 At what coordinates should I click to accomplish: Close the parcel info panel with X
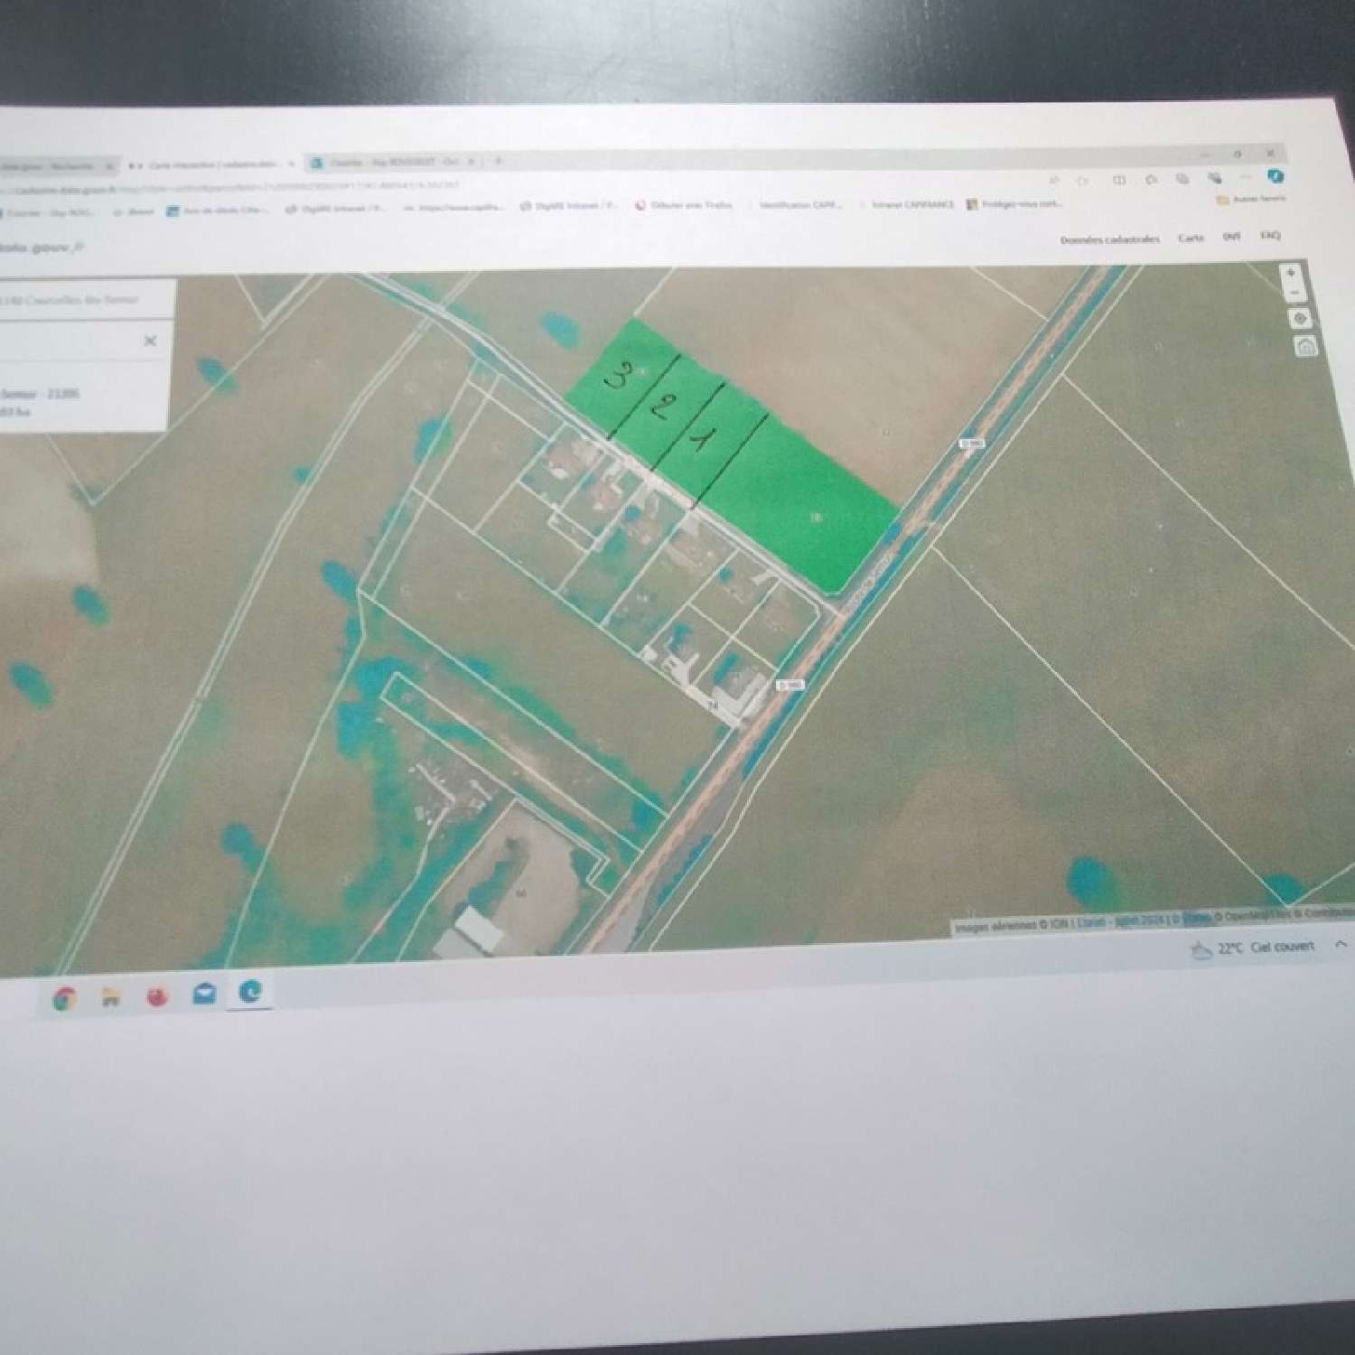click(150, 341)
